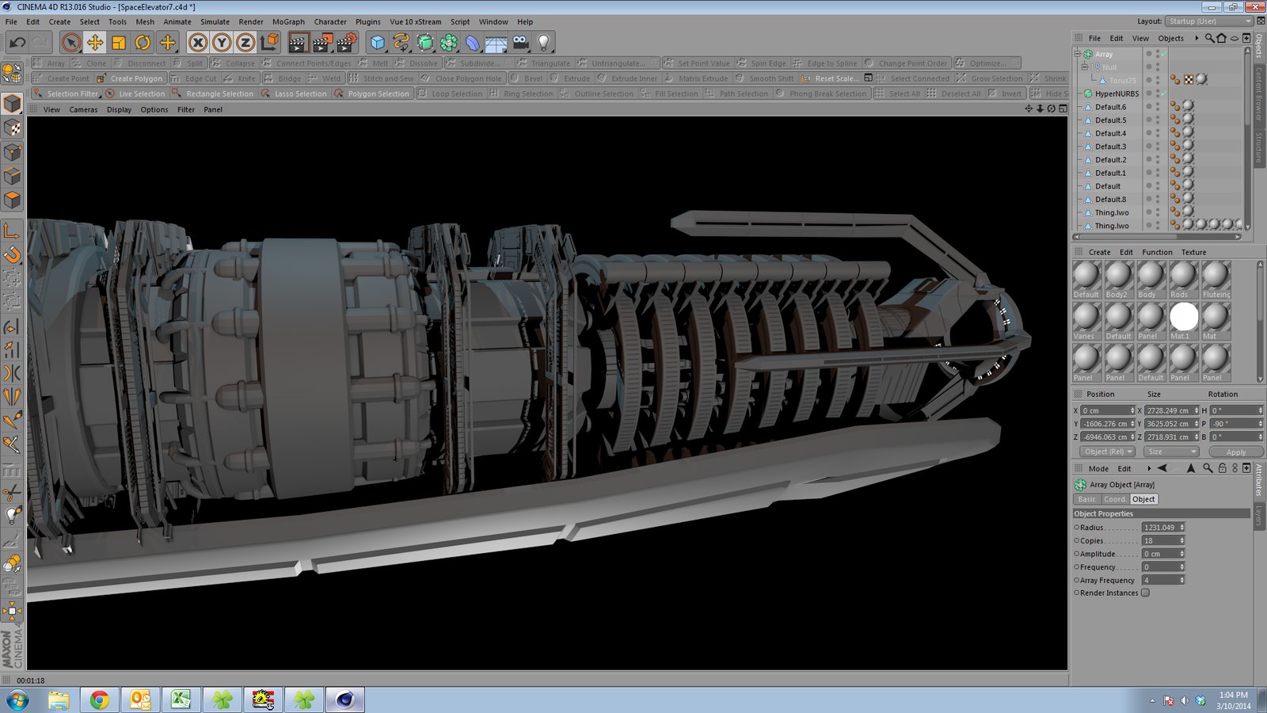Viewport: 1267px width, 713px height.
Task: Activate the Rotate tool
Action: coord(143,42)
